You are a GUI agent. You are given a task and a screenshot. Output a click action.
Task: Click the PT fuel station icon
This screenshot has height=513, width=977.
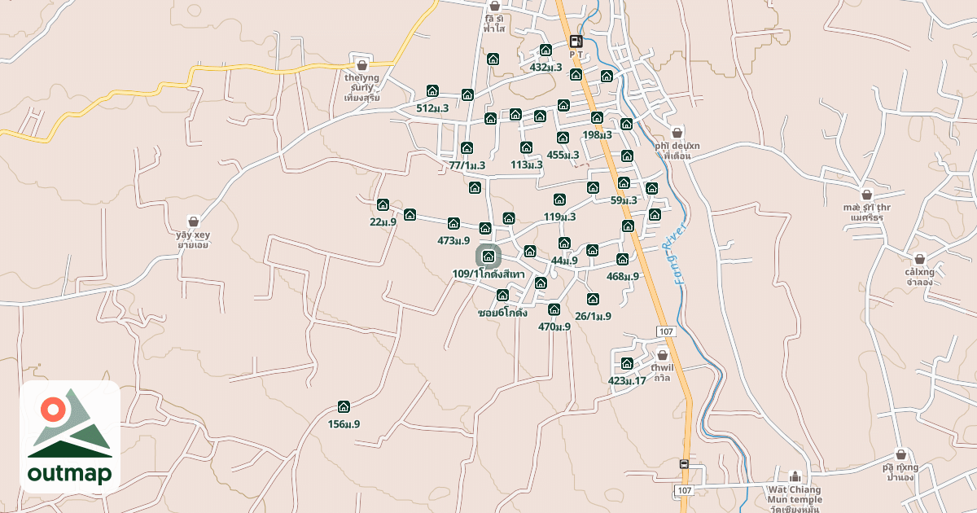(576, 41)
